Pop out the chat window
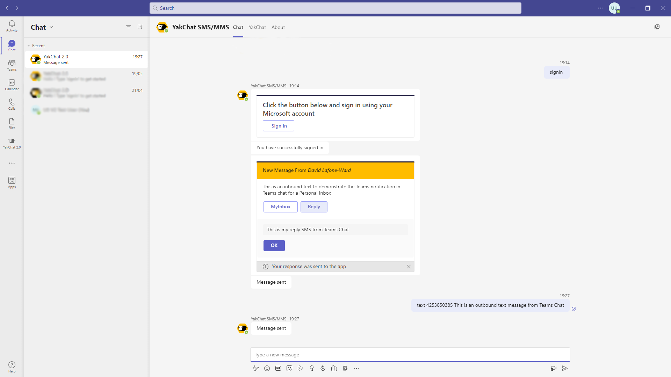 pos(657,27)
